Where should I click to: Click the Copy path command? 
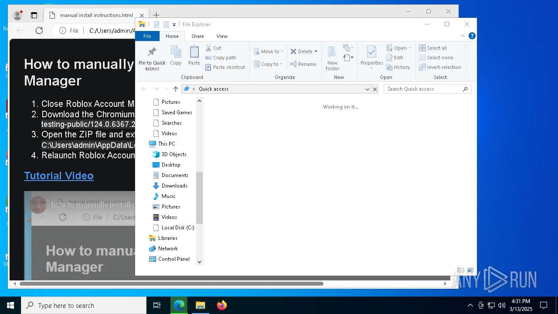(x=221, y=58)
